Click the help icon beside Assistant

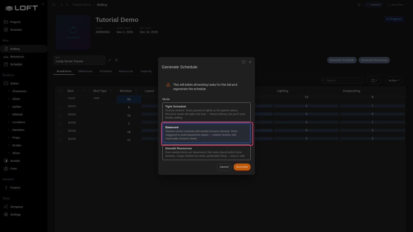click(359, 5)
